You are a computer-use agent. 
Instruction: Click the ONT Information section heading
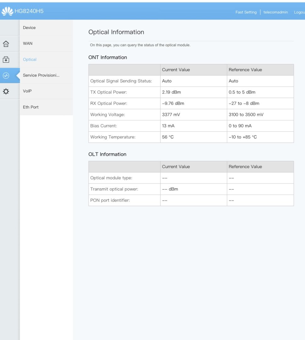click(x=108, y=58)
